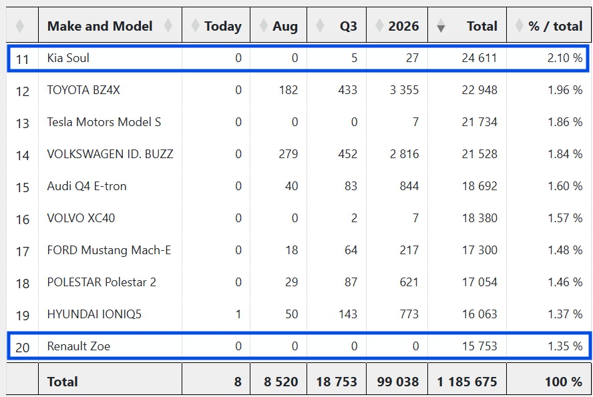Sort table by Today column
Image resolution: width=593 pixels, height=397 pixels.
[216, 26]
